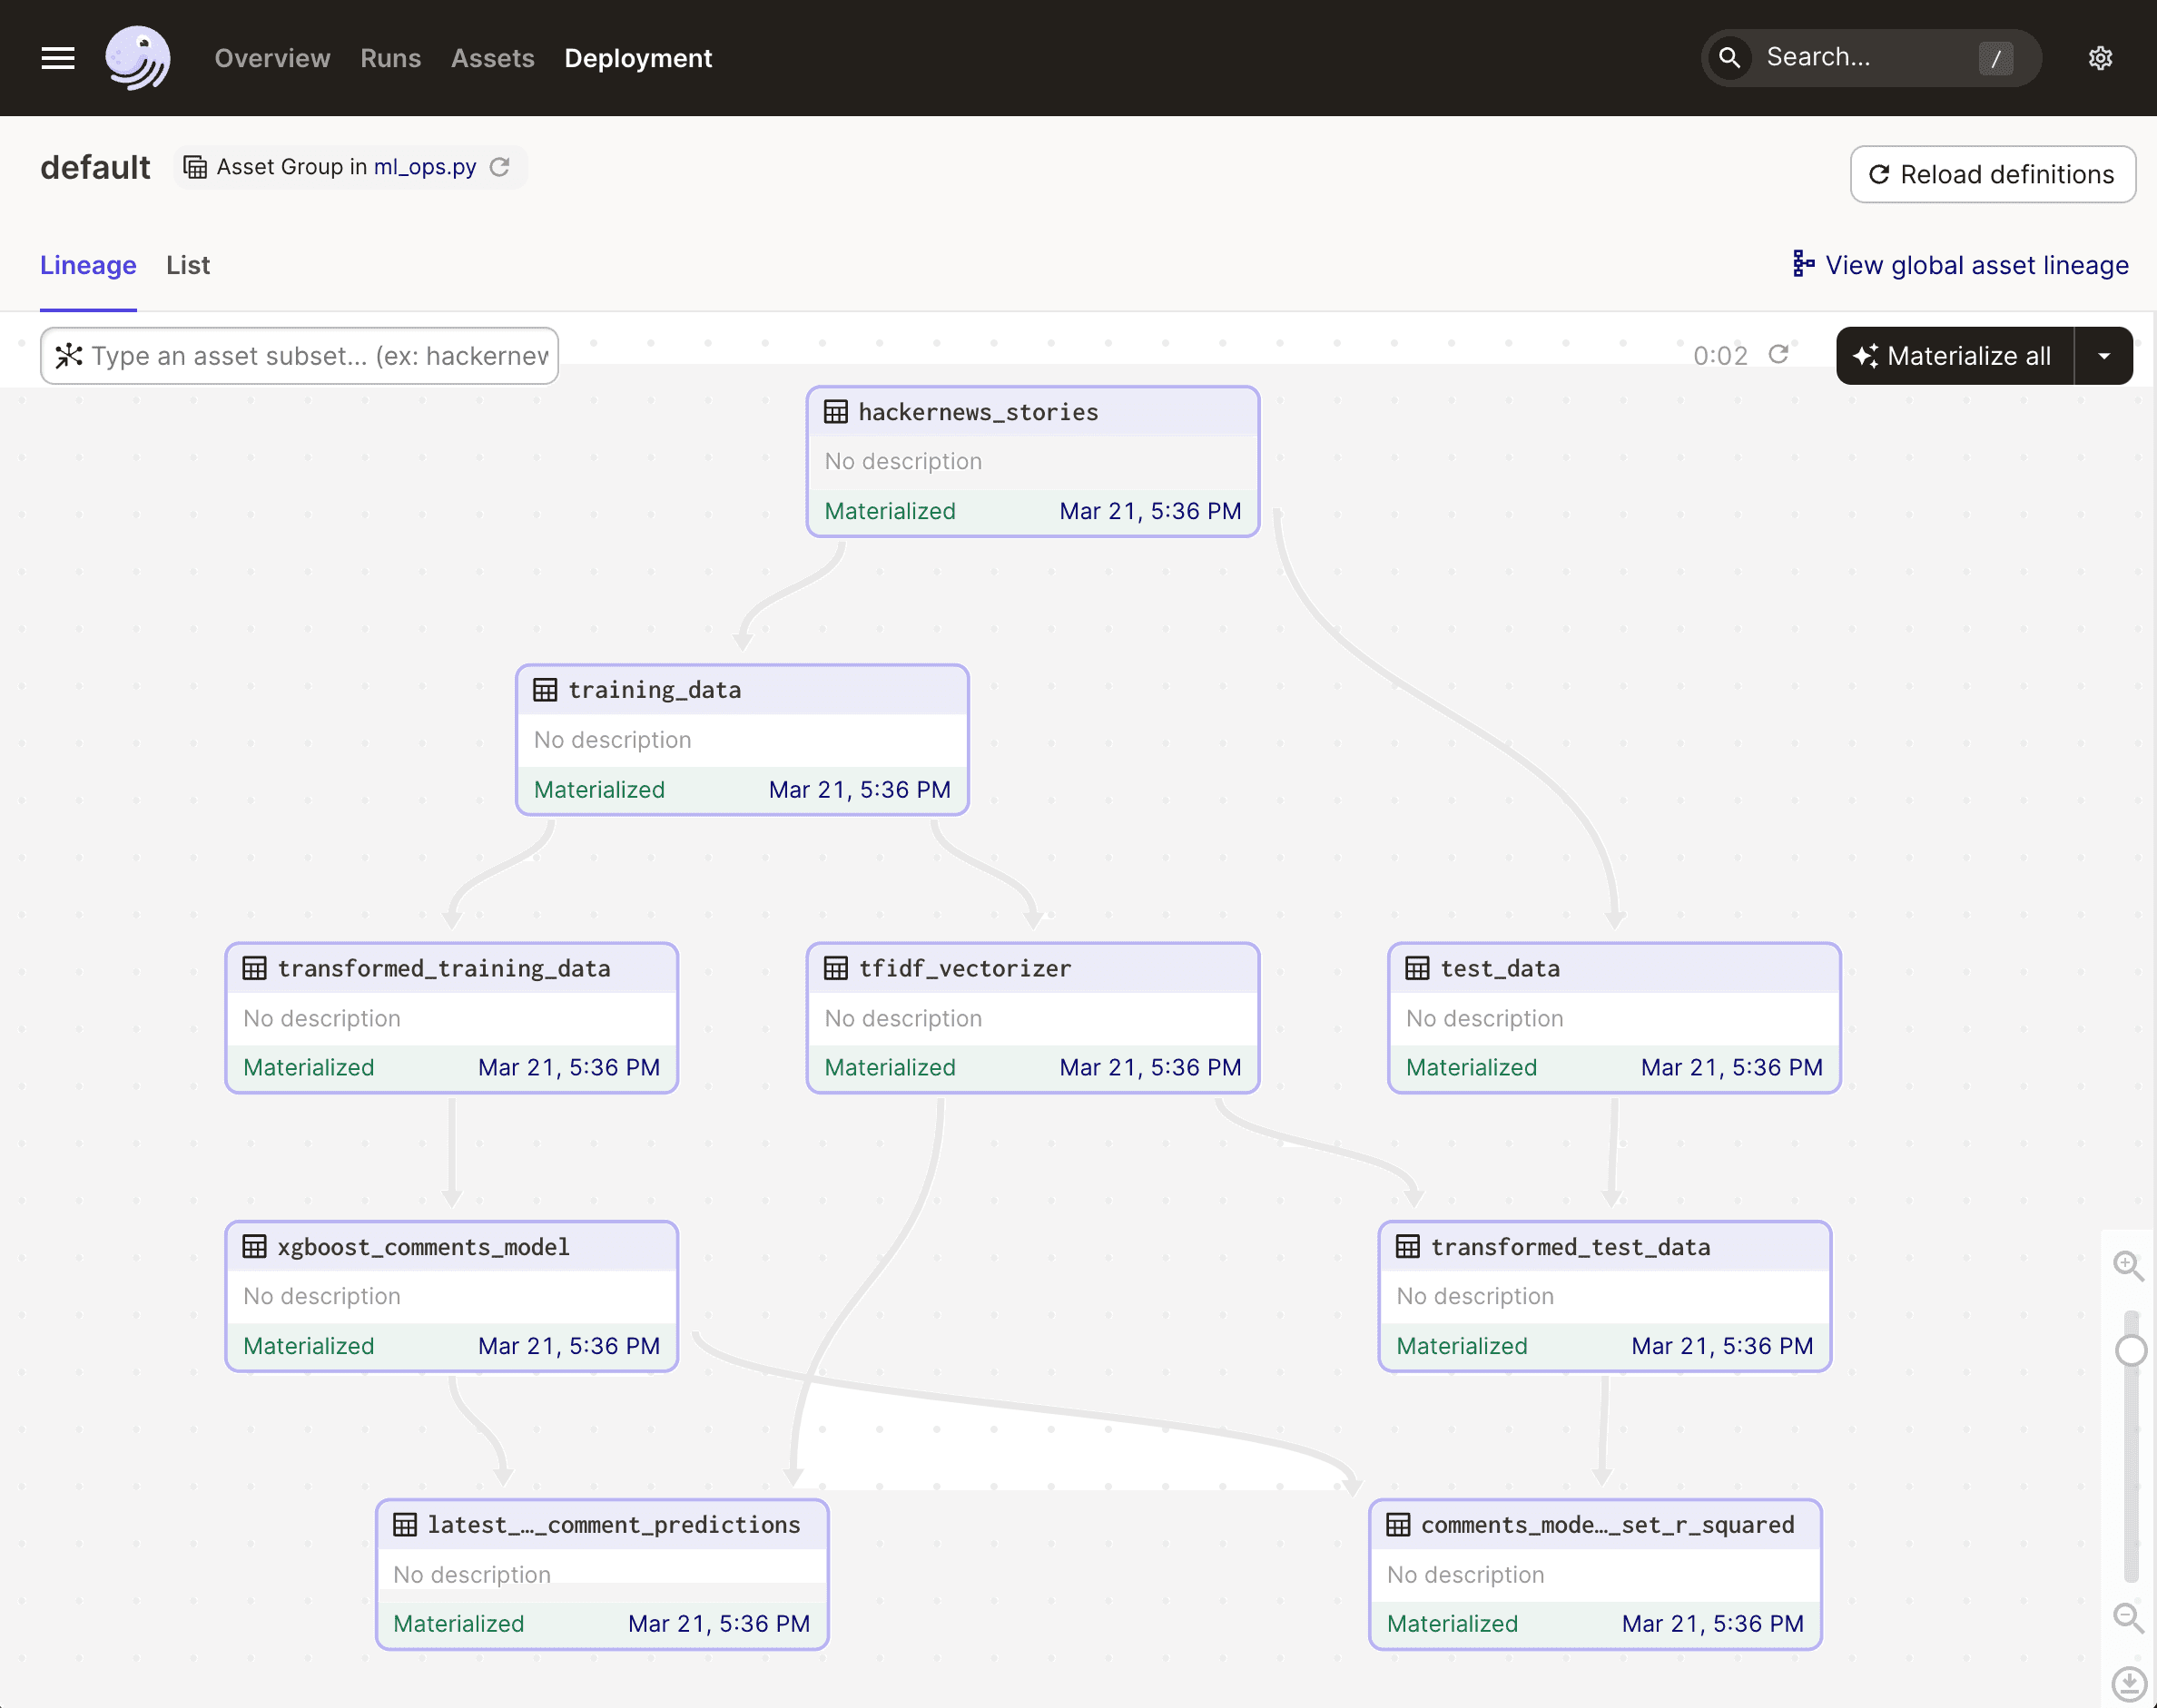Click reload icon next to ml_ops.py
Screen dimensions: 2157x1708
click(x=500, y=167)
